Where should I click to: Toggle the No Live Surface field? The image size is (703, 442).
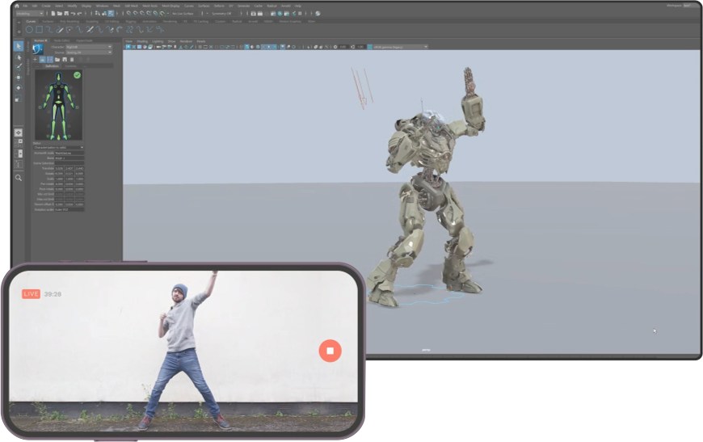coord(183,13)
